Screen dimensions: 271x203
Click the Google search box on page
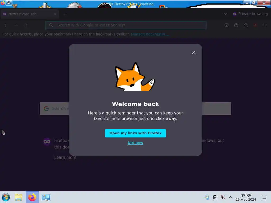pos(135,109)
